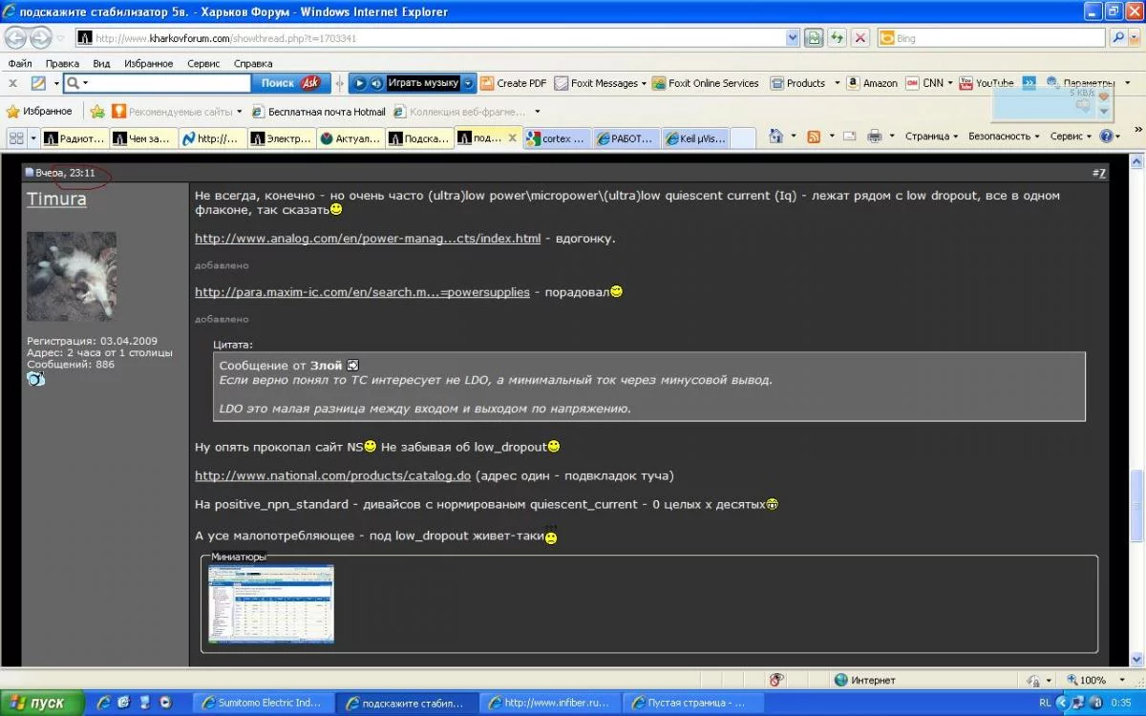Add to favorites bar star-arrow icon

pyautogui.click(x=97, y=112)
